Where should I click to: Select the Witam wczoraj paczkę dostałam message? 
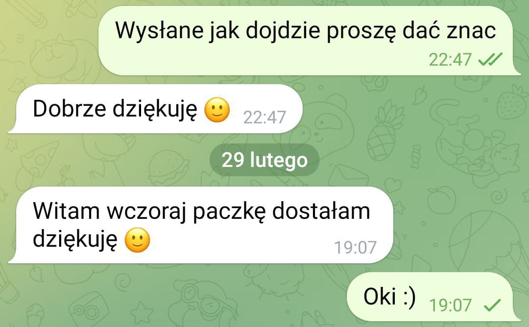click(x=201, y=225)
